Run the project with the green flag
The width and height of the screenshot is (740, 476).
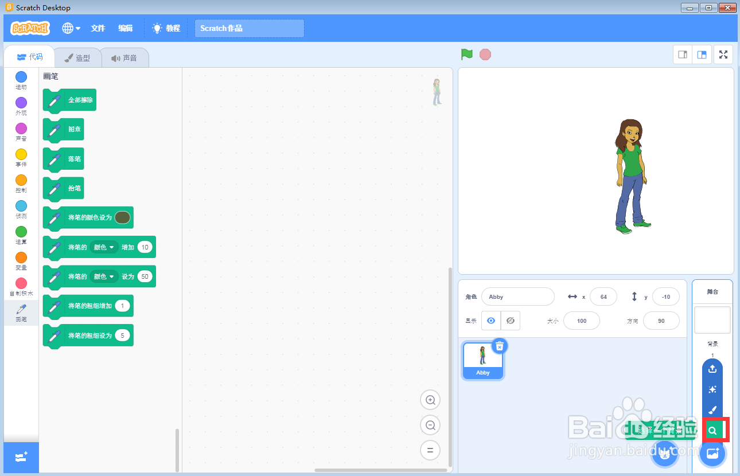pos(466,54)
